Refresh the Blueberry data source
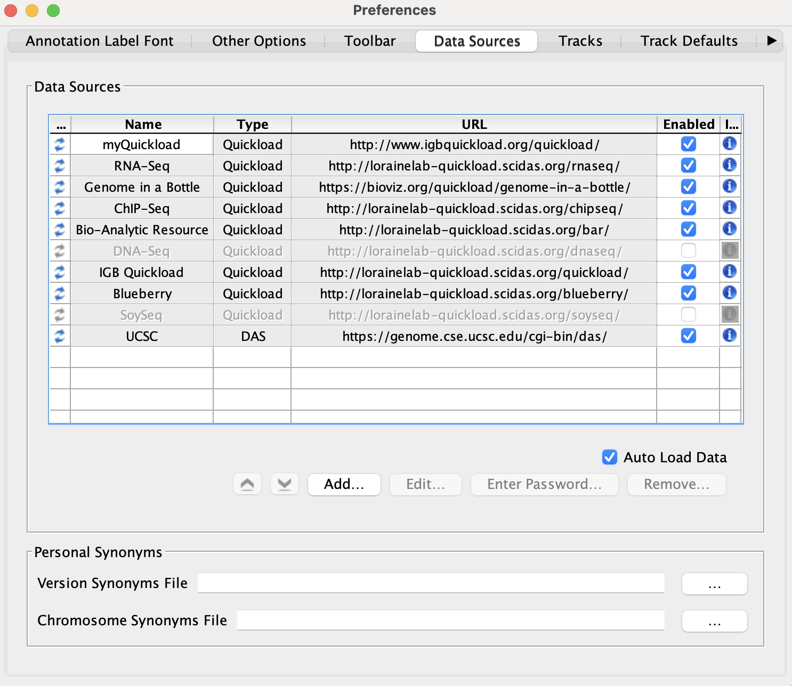This screenshot has width=792, height=686. [x=60, y=293]
